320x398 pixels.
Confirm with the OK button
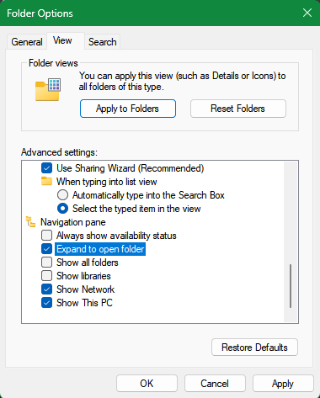147,384
